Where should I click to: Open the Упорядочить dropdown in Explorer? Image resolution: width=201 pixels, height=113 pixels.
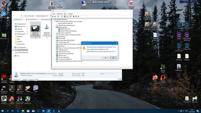(x=18, y=19)
